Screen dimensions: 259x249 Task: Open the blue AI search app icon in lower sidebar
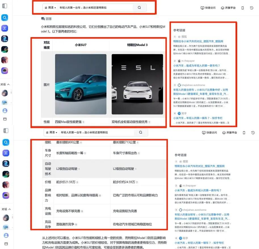click(x=6, y=142)
